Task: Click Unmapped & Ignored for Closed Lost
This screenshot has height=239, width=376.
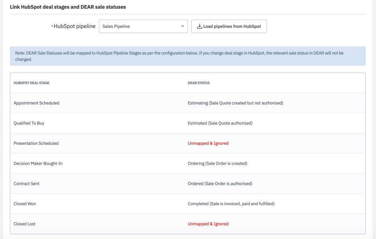Action: (208, 224)
